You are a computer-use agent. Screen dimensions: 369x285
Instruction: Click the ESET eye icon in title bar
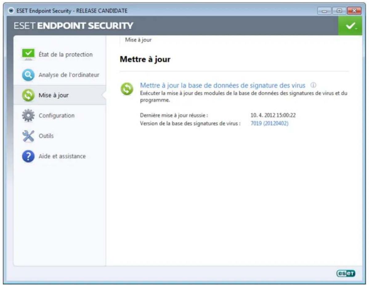point(11,10)
